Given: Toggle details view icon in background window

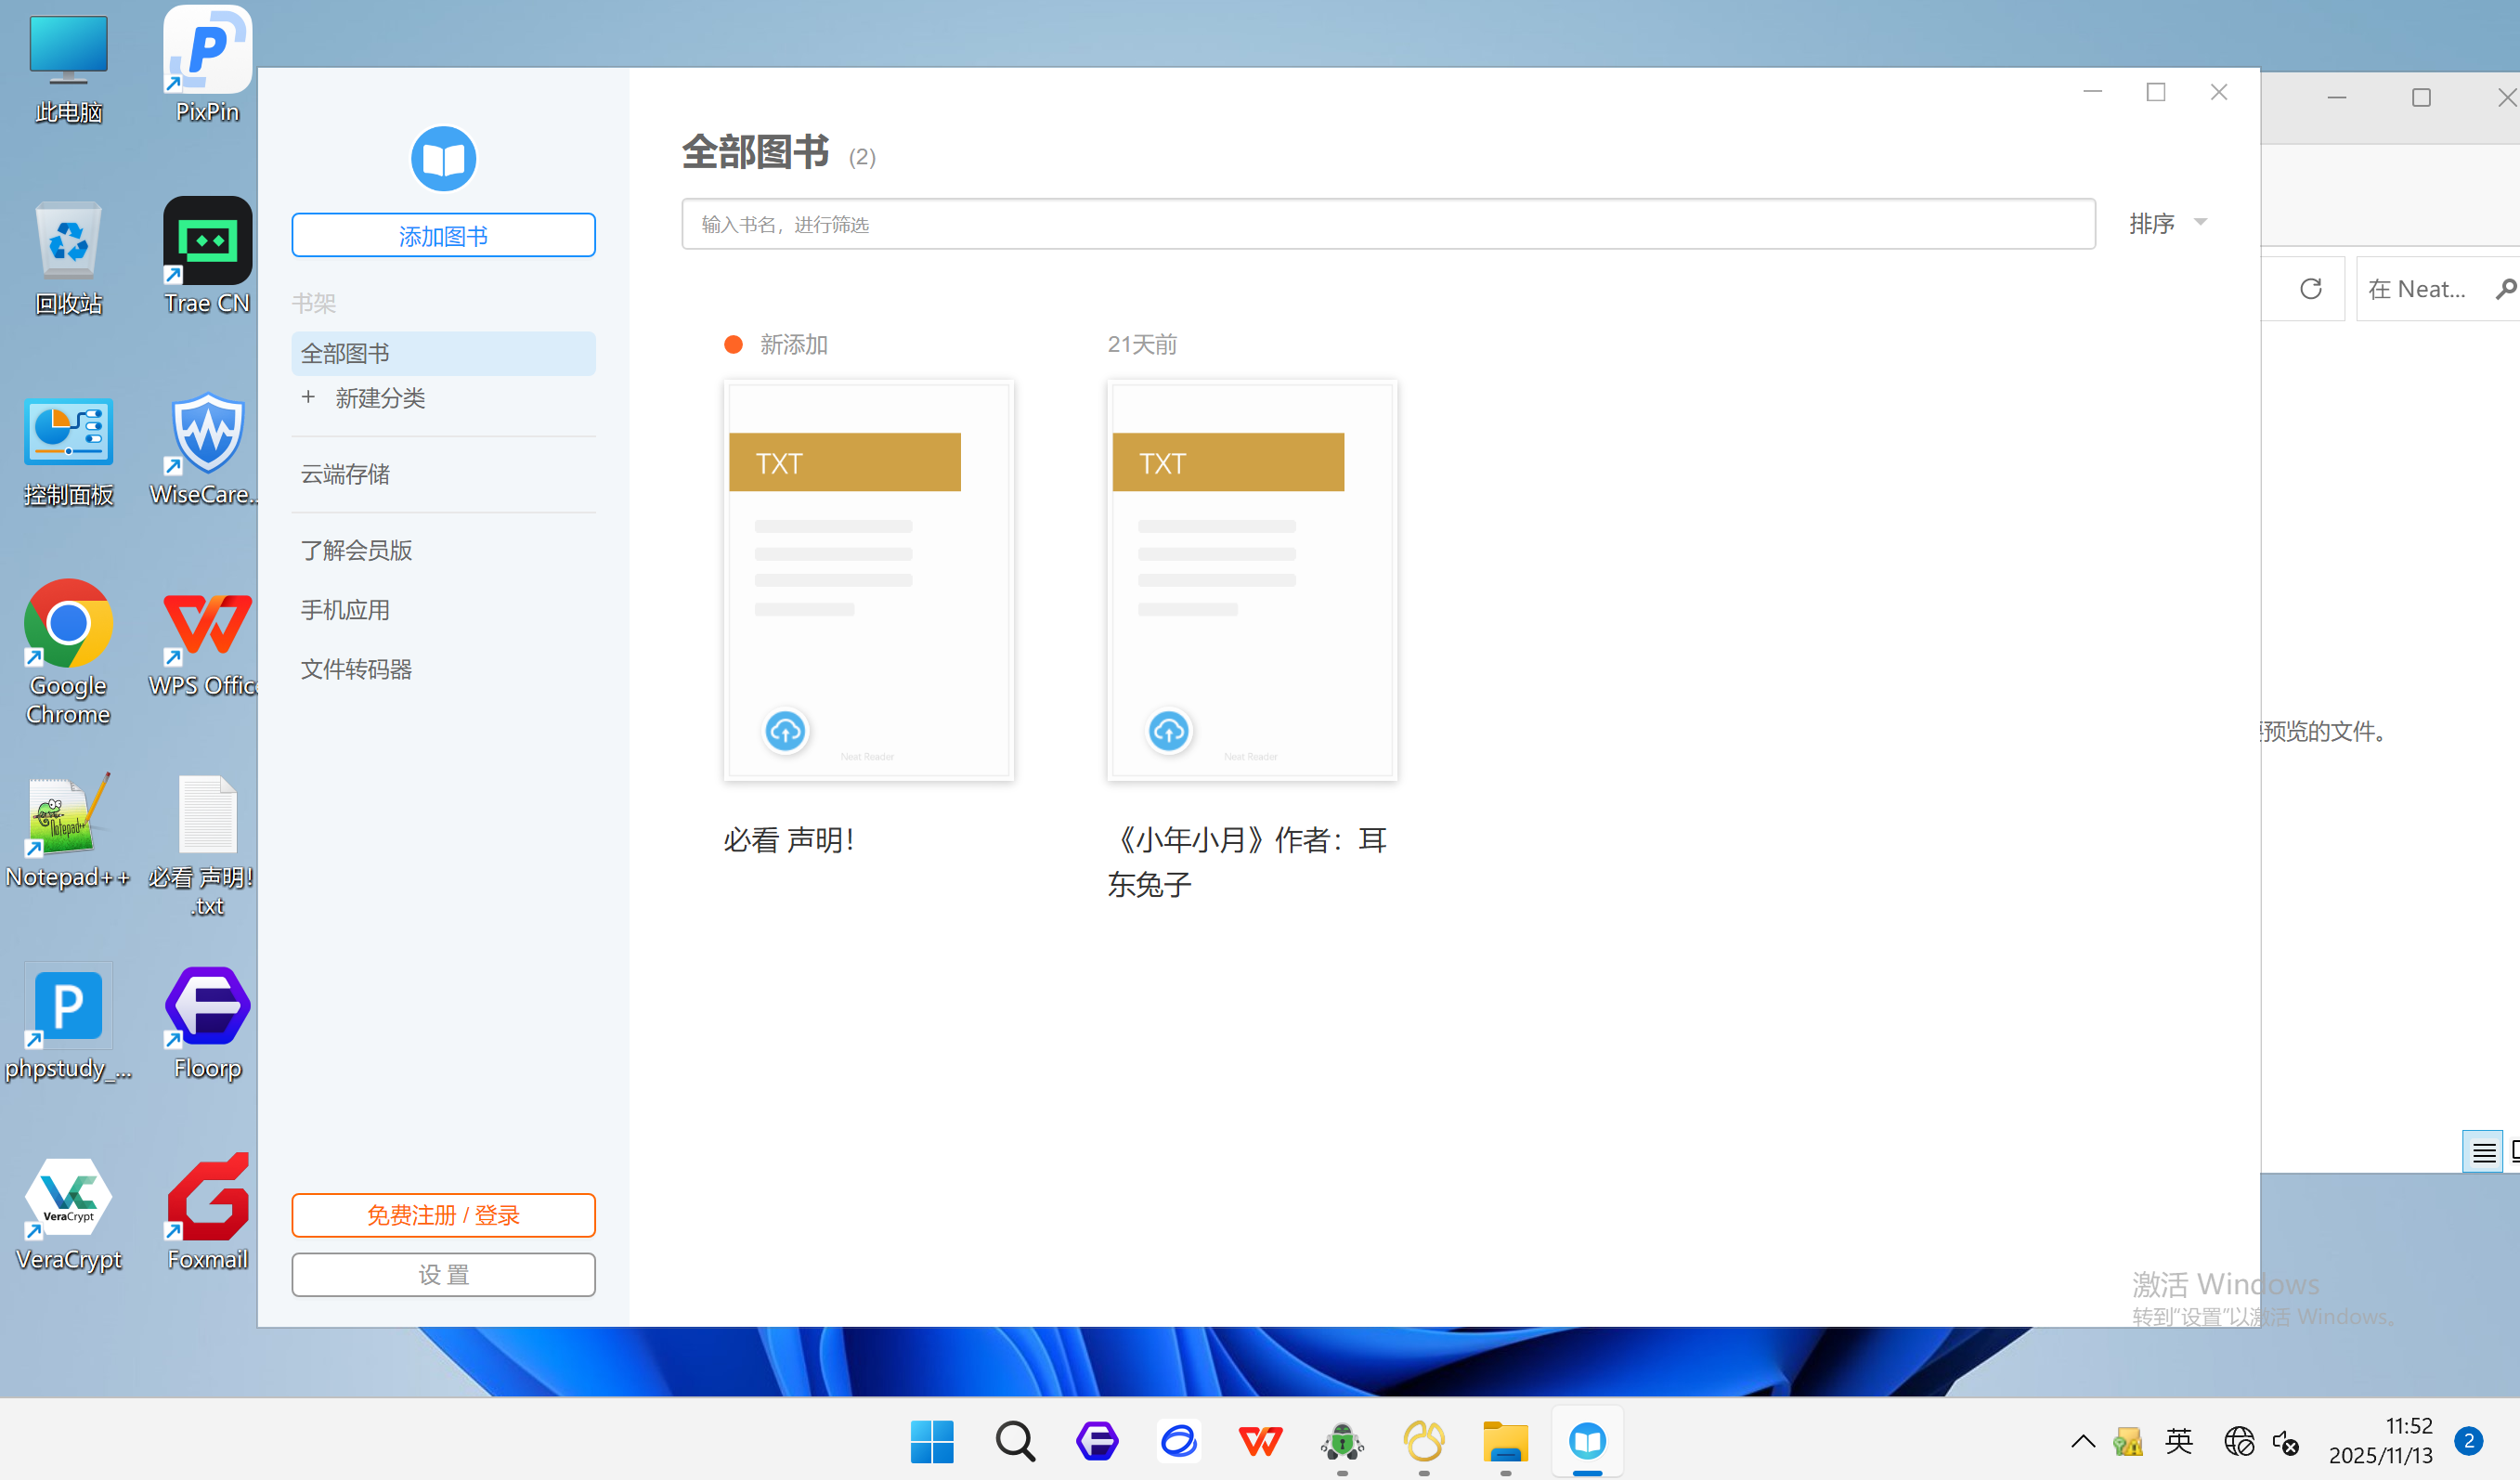Looking at the screenshot, I should coord(2482,1153).
